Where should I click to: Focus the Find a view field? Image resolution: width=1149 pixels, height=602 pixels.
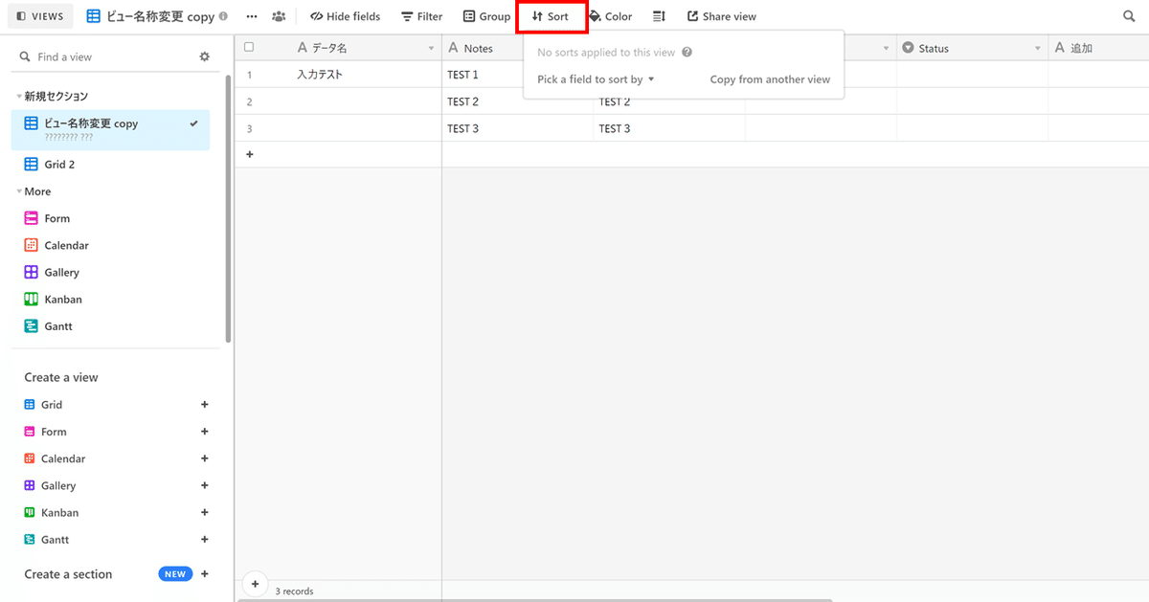(105, 56)
